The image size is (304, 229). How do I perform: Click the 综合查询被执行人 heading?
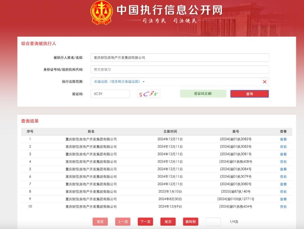click(39, 43)
